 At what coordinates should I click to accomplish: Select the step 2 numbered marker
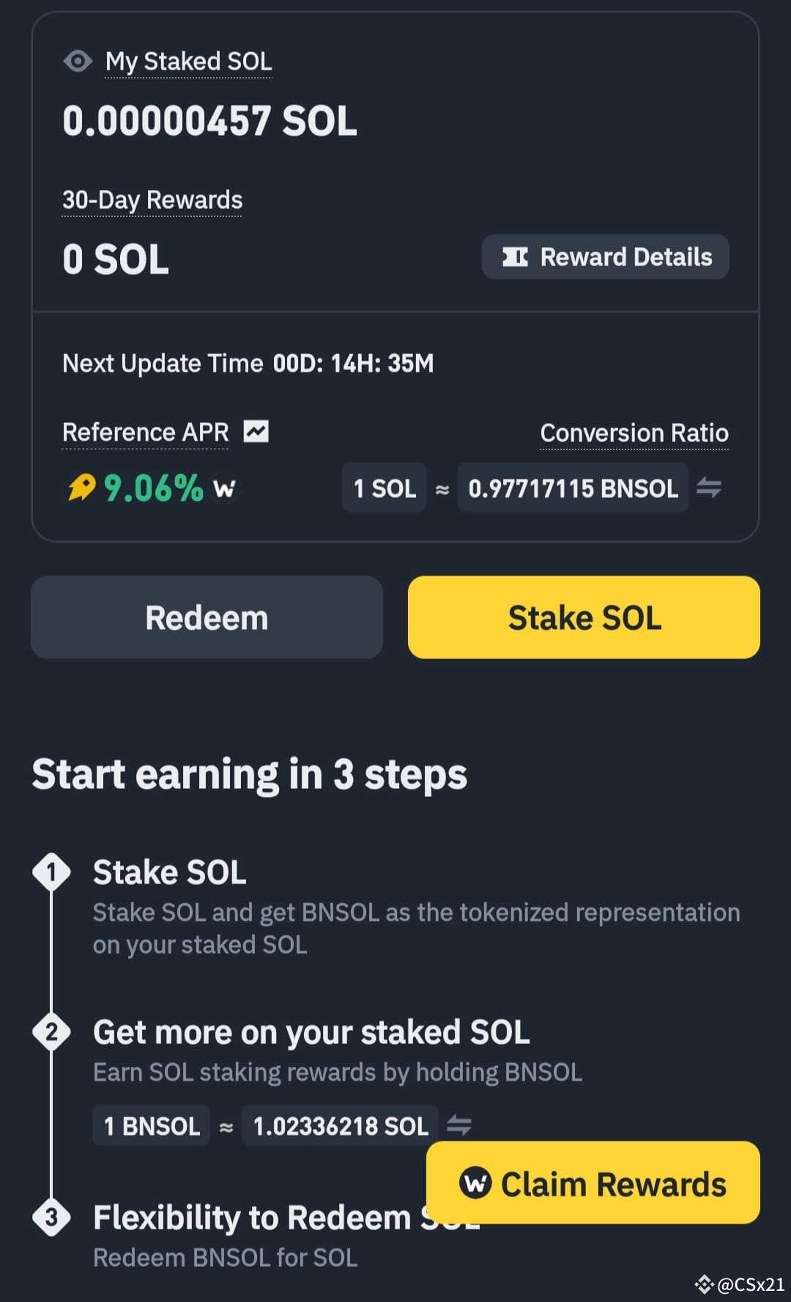point(52,1032)
